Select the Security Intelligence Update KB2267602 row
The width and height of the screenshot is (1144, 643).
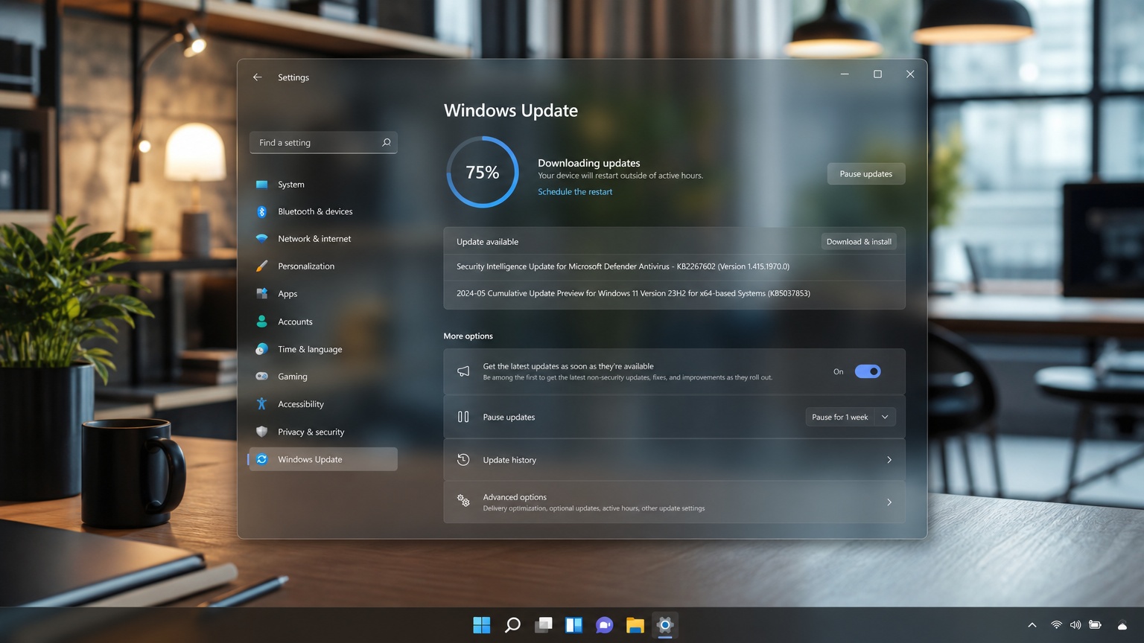(x=675, y=266)
